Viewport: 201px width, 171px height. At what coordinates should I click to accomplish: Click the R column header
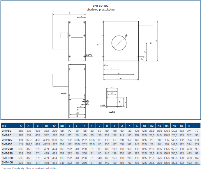point(189,126)
